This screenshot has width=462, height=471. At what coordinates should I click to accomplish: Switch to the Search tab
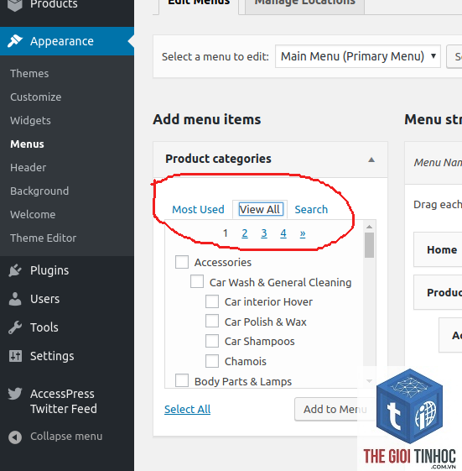[311, 209]
